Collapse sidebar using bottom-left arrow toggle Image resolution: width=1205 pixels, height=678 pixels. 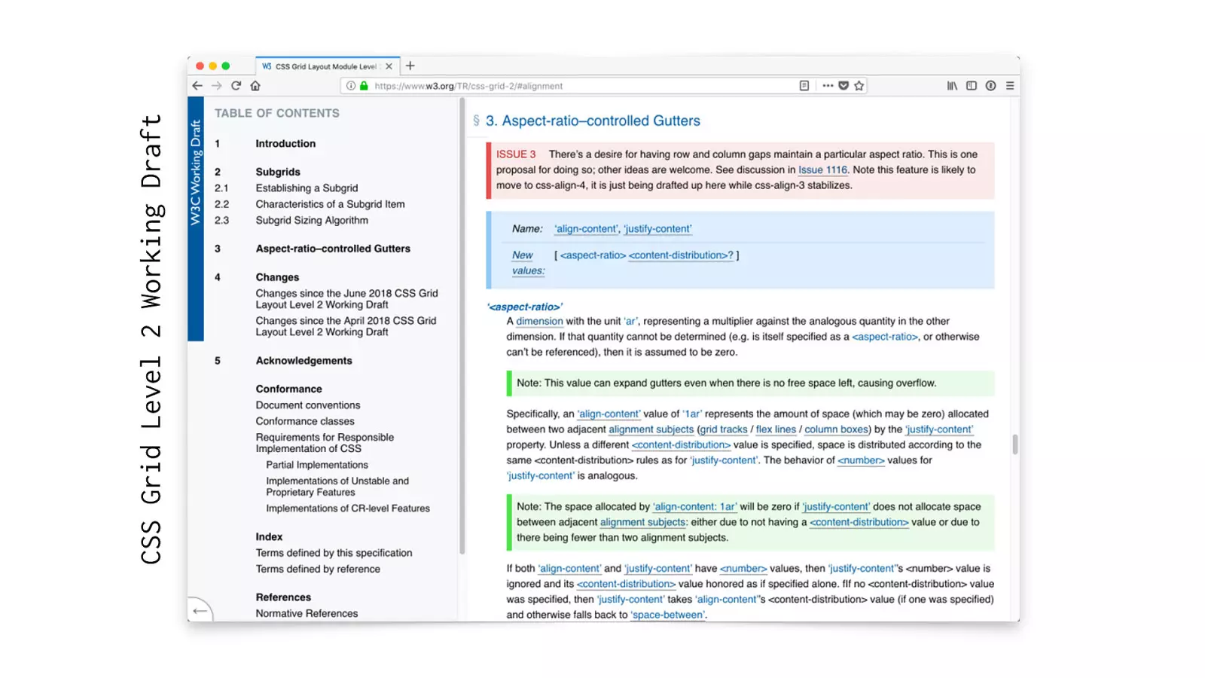[200, 610]
